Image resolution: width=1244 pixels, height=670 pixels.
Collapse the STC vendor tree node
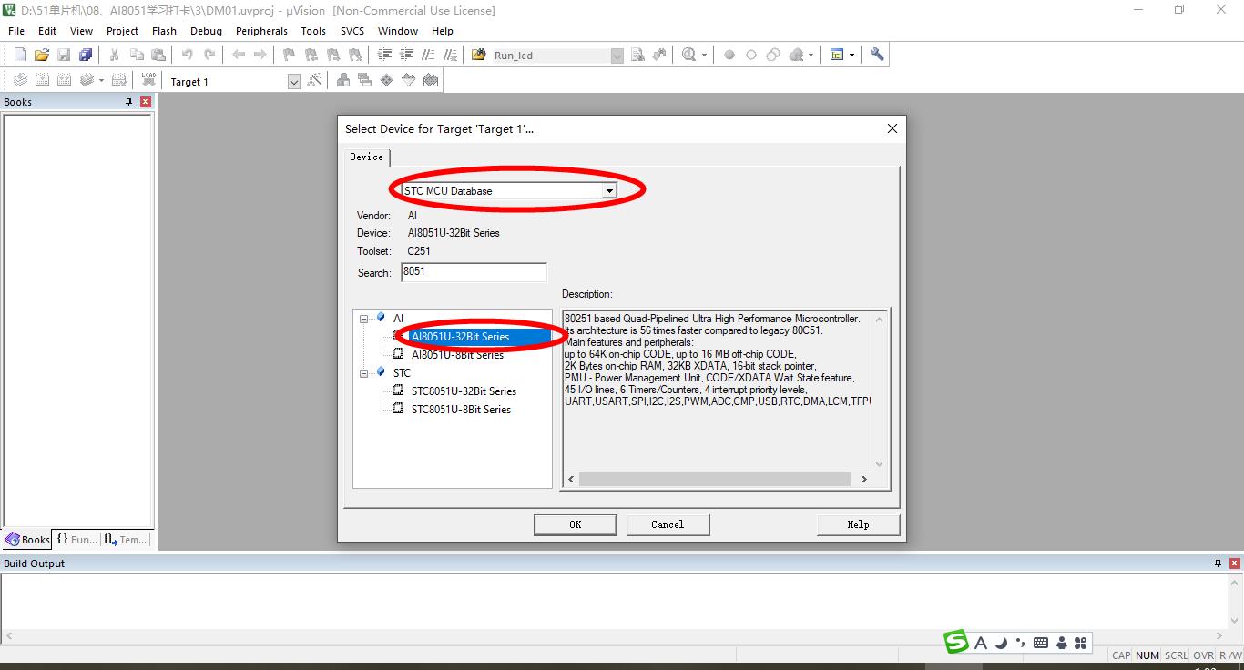click(364, 373)
